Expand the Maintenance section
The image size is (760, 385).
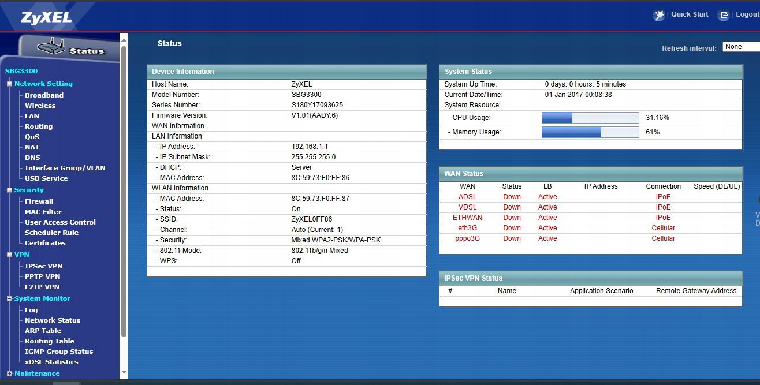pos(9,373)
